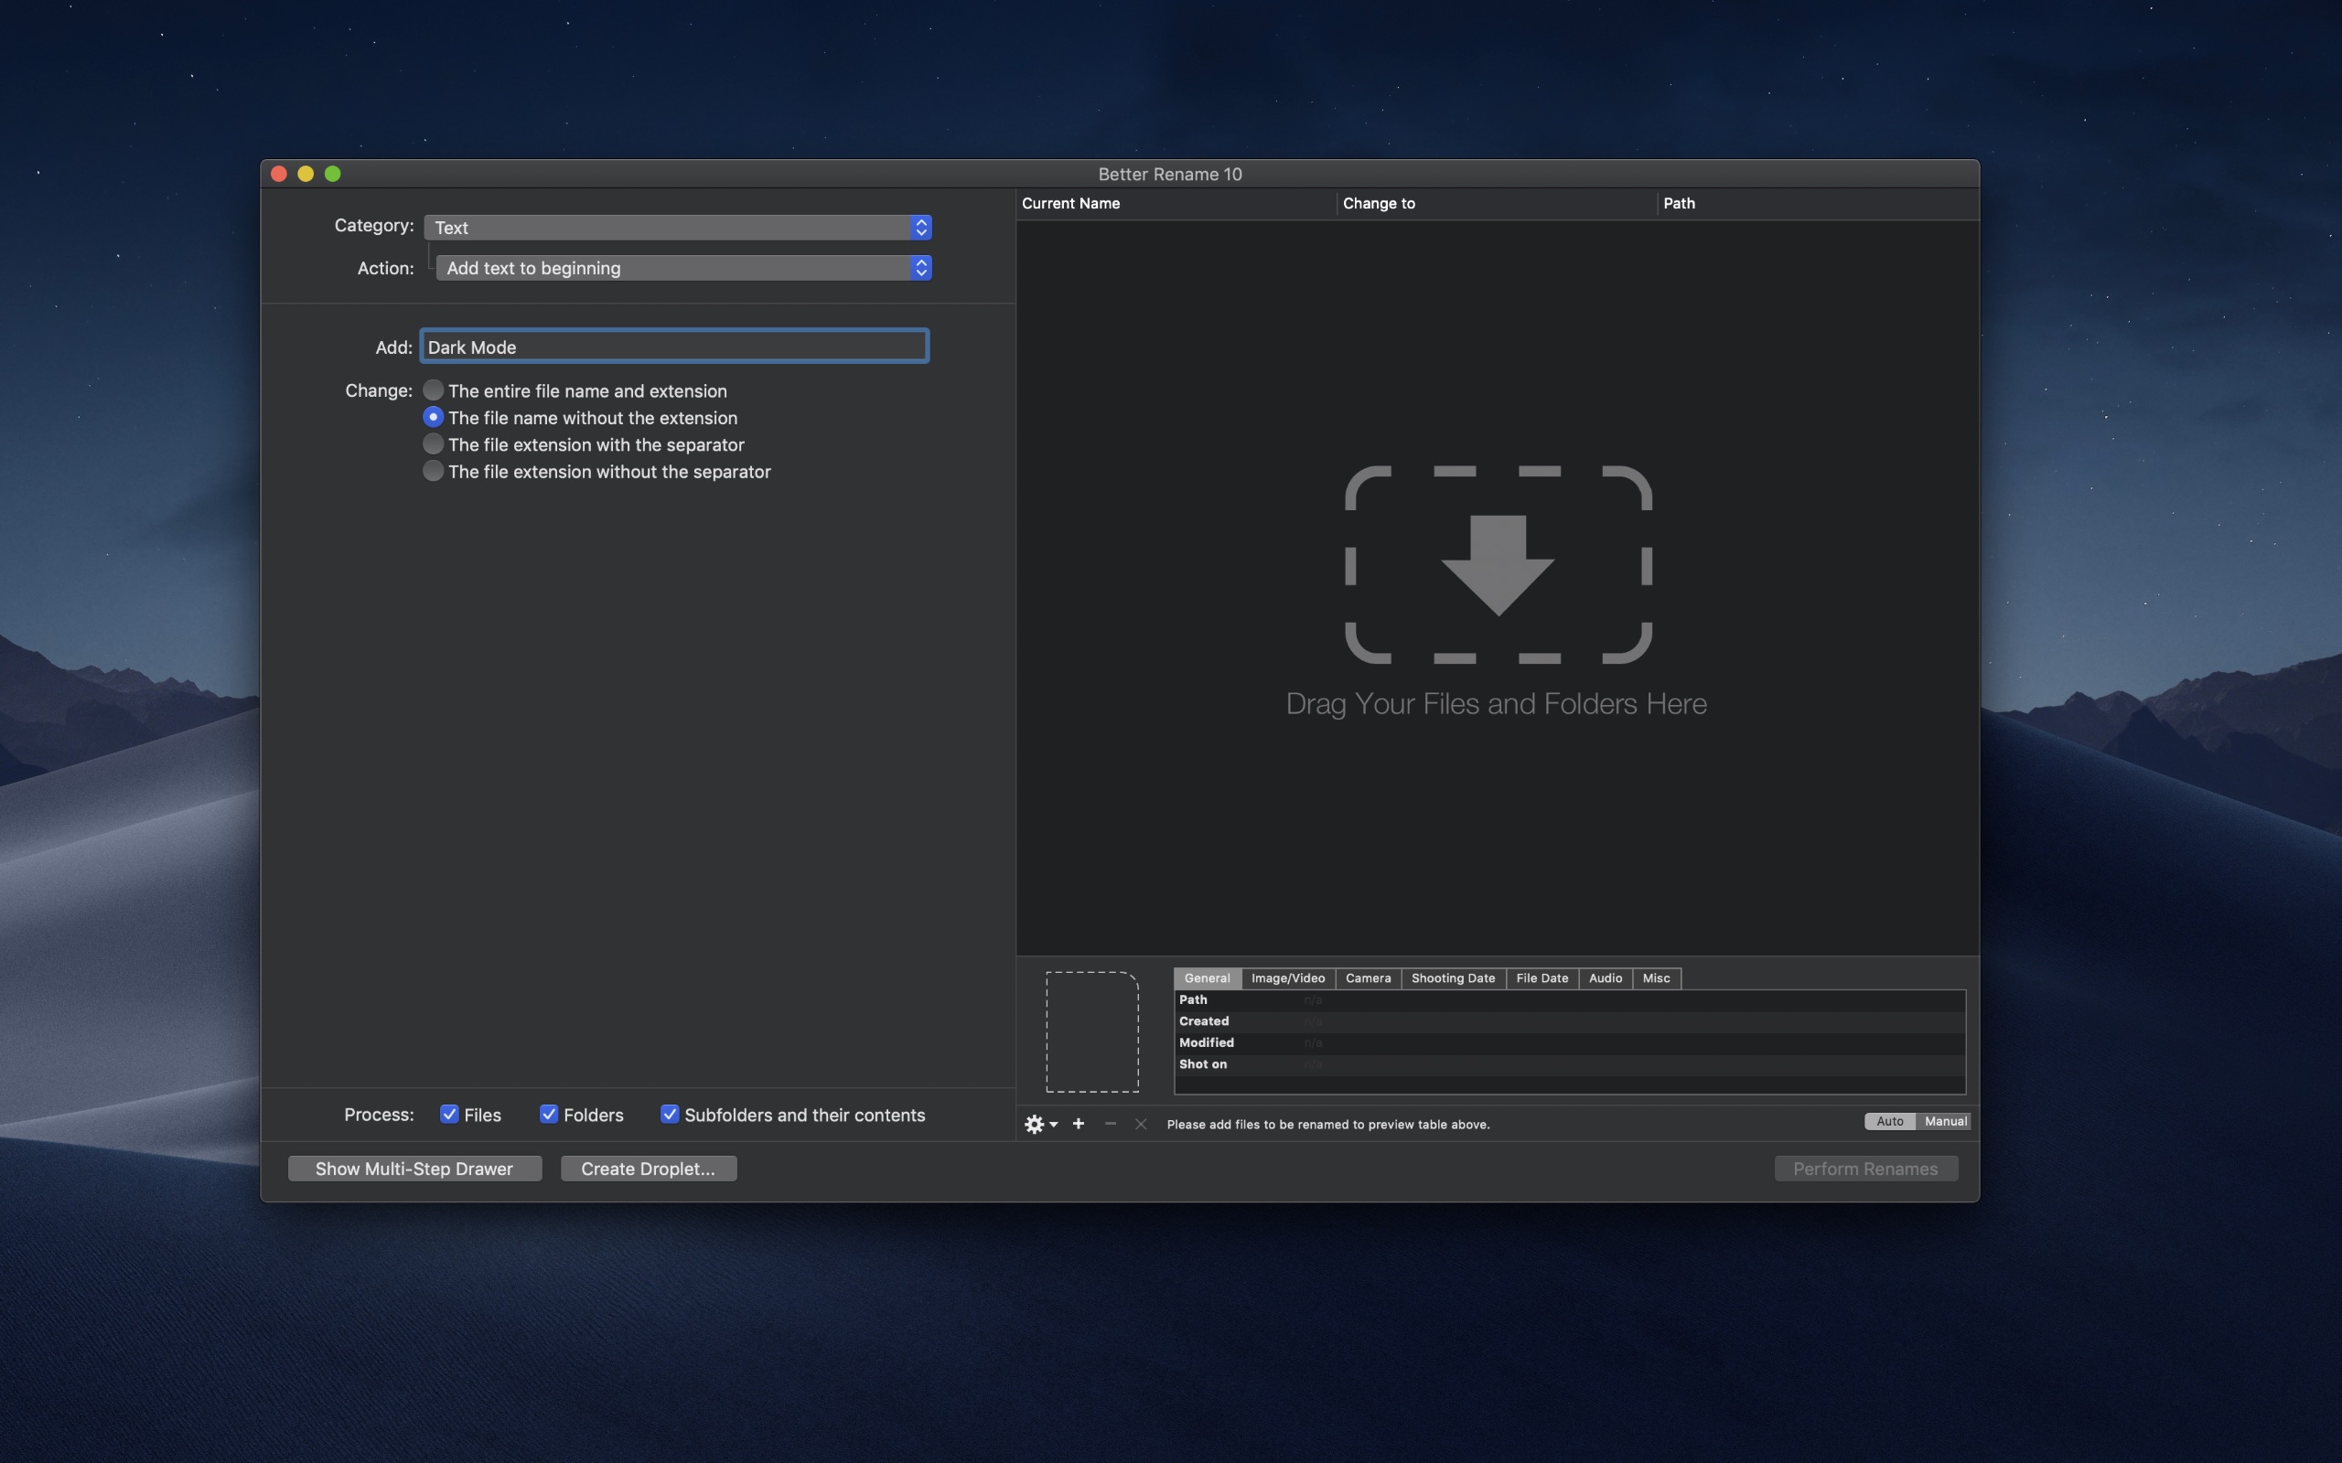Click the minus icon to remove file
This screenshot has height=1463, width=2342.
click(1110, 1124)
